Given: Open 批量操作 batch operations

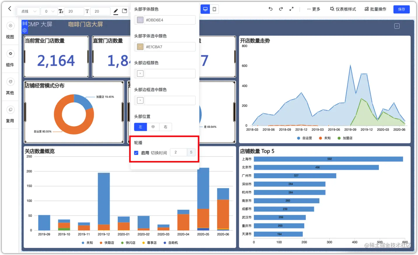Looking at the screenshot, I should pyautogui.click(x=375, y=9).
